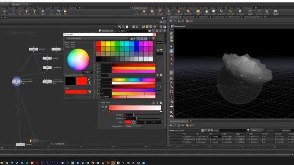Select the File shelf tool
The image size is (294, 165).
tap(65, 12)
